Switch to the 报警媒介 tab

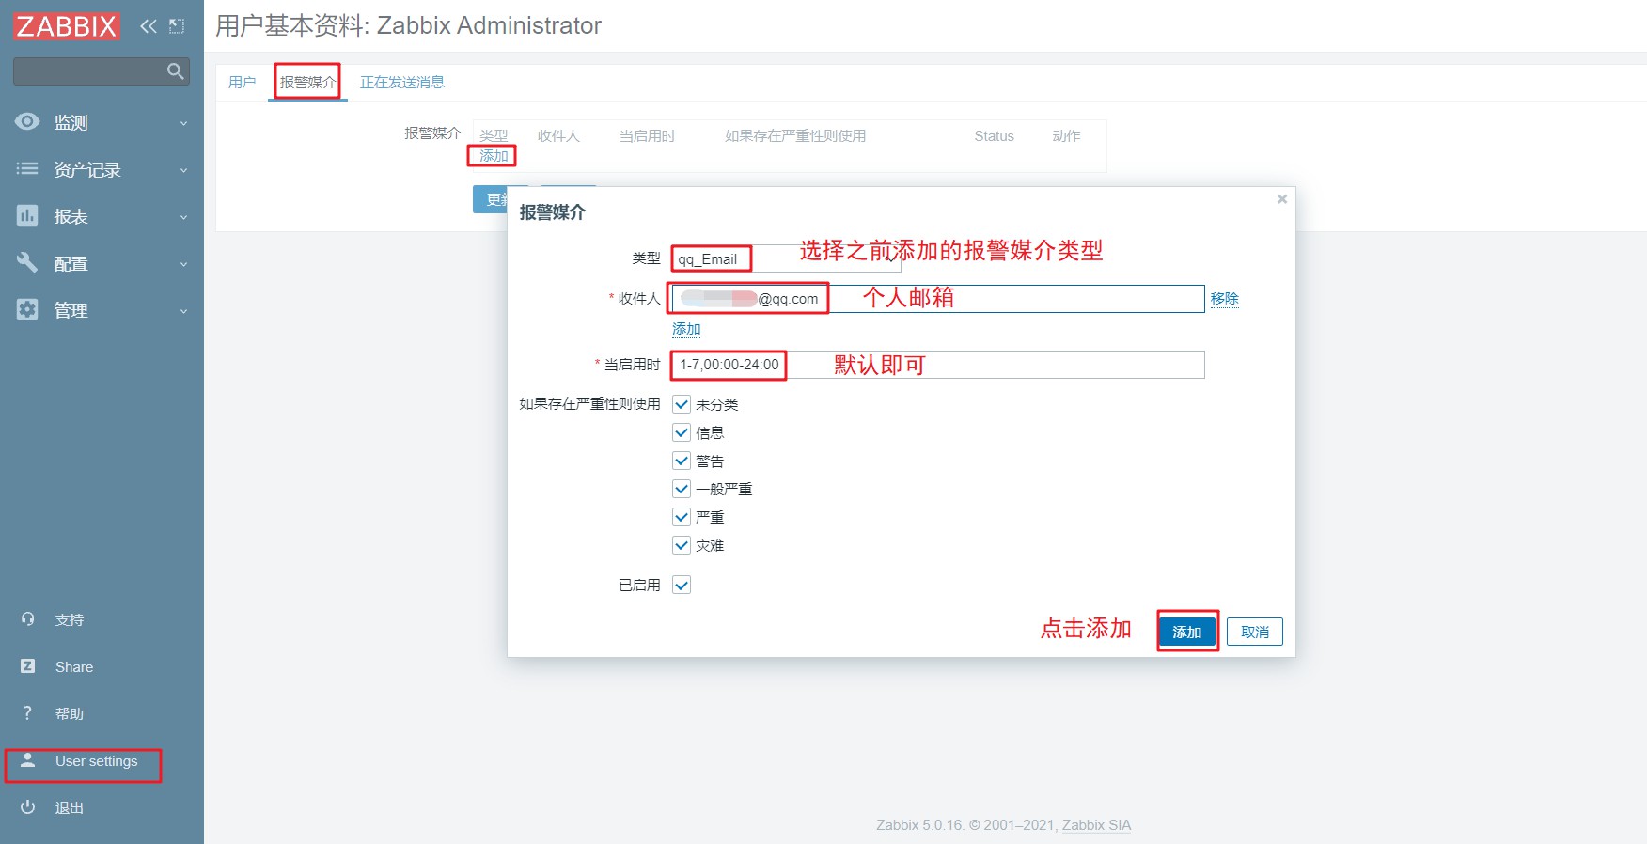click(307, 82)
